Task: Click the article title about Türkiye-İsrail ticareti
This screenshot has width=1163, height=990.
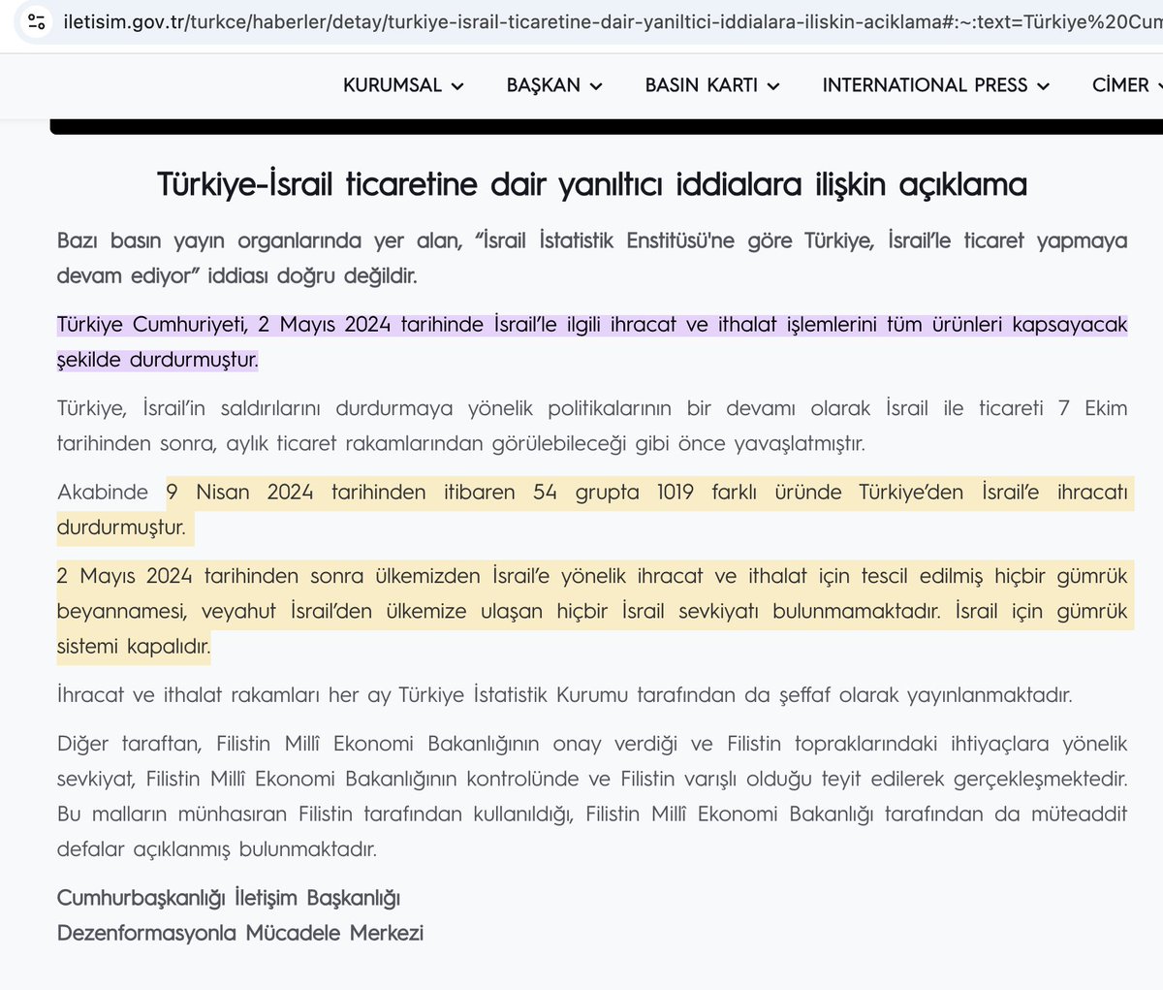Action: pyautogui.click(x=592, y=183)
